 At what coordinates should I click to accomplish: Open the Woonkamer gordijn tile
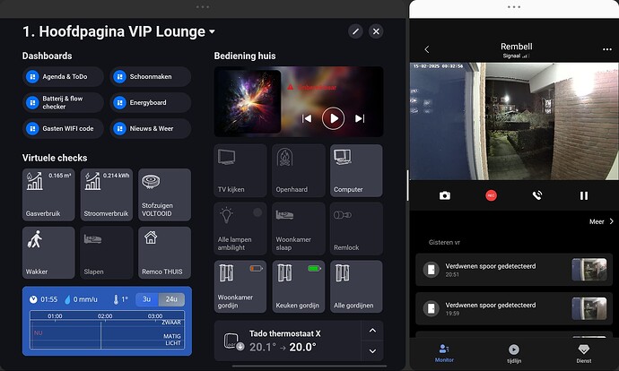click(240, 287)
